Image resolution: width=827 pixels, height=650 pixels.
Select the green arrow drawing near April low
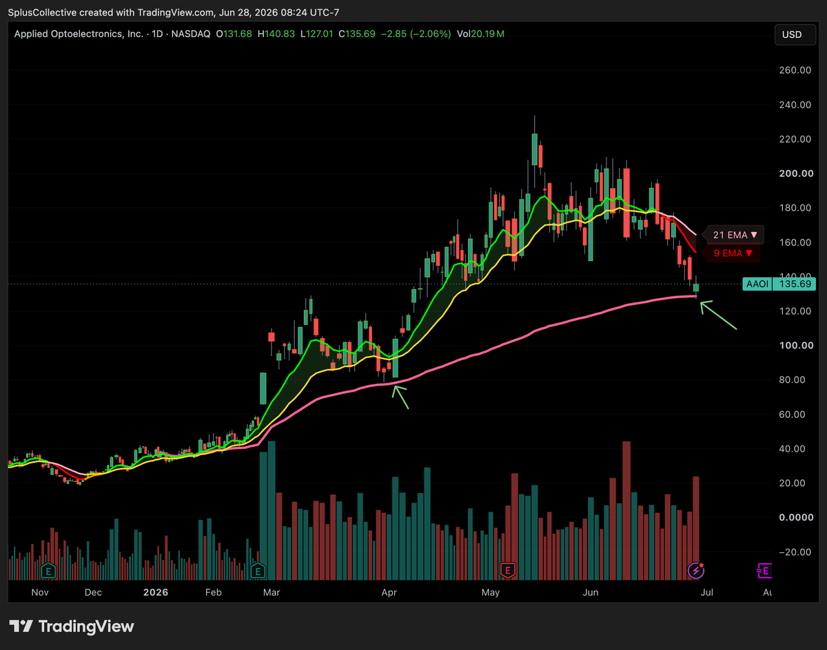400,397
